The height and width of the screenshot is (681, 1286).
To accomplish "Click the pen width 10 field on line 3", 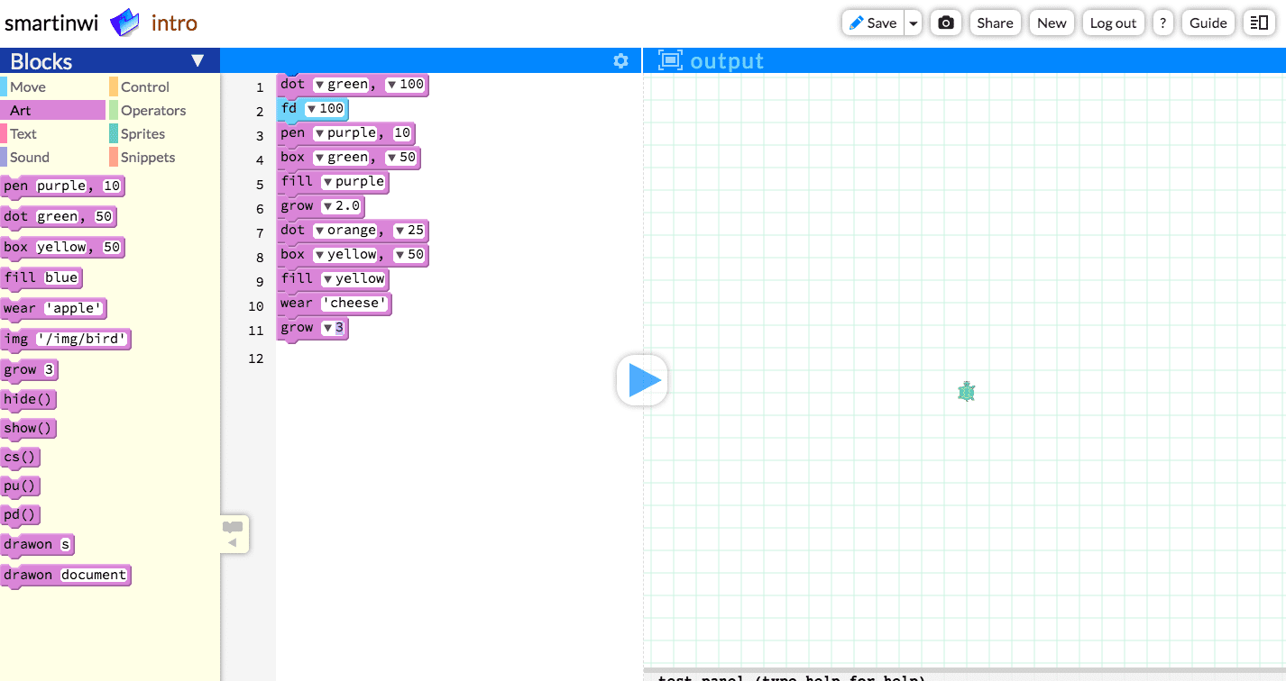I will click(x=402, y=133).
